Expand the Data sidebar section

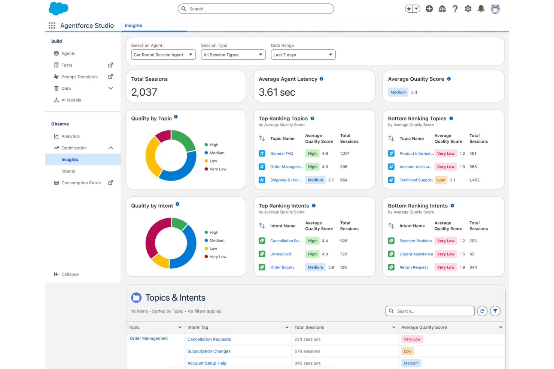tap(111, 88)
